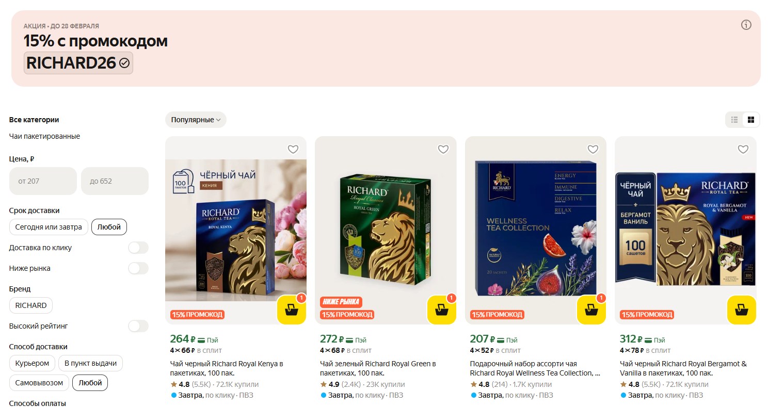Add Royal Kenya tea to cart
The height and width of the screenshot is (407, 784).
point(292,310)
